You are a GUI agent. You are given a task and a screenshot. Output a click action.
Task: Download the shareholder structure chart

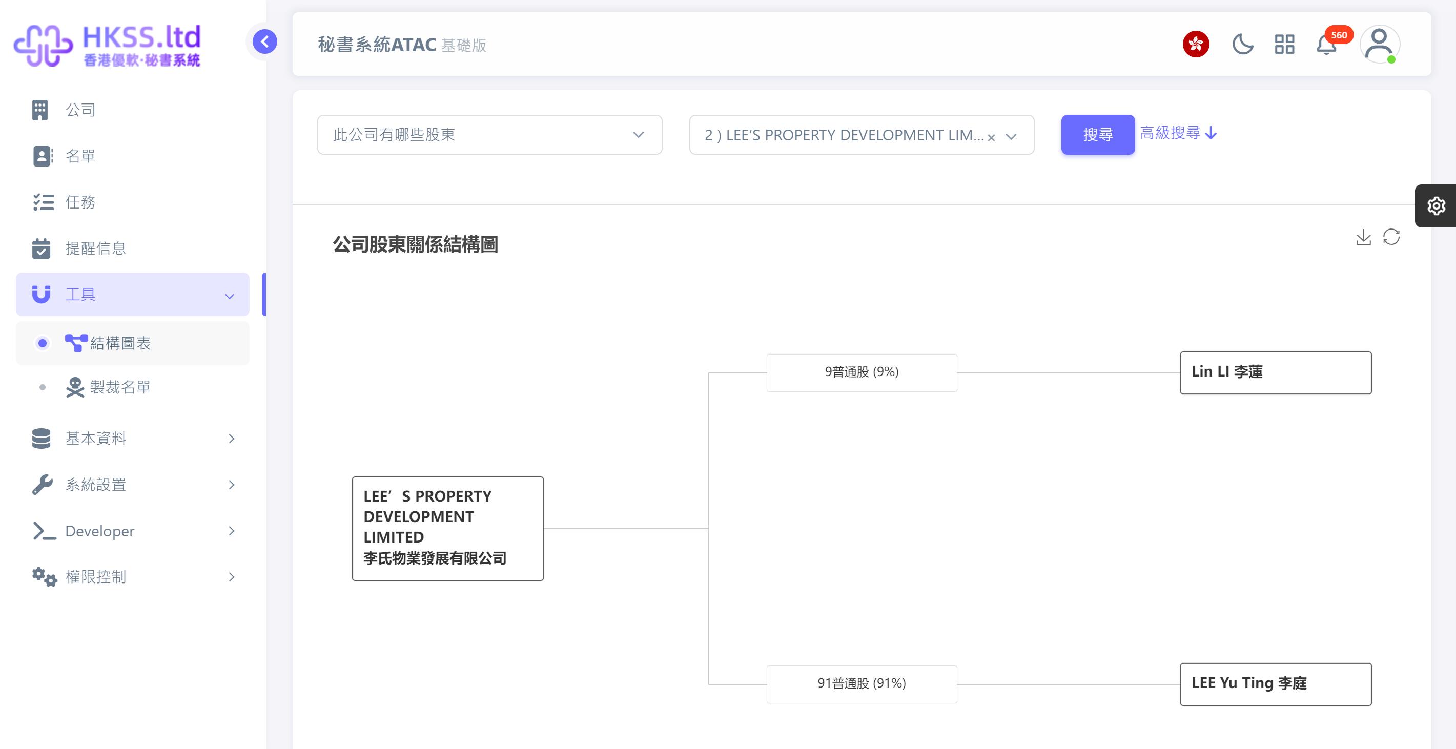tap(1363, 237)
